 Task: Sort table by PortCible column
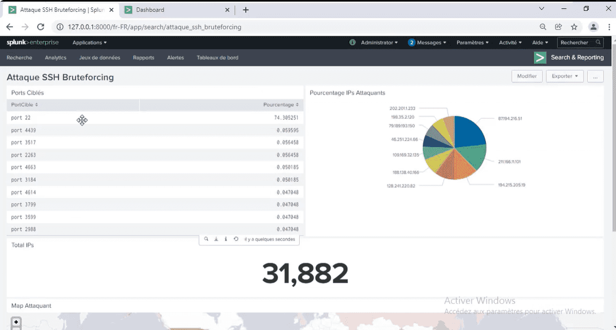pos(25,105)
